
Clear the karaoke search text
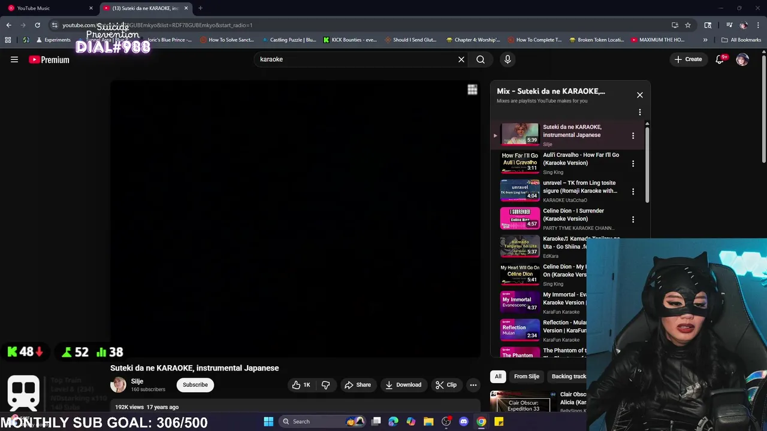click(x=461, y=59)
